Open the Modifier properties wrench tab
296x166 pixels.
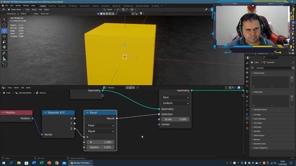tap(247, 101)
